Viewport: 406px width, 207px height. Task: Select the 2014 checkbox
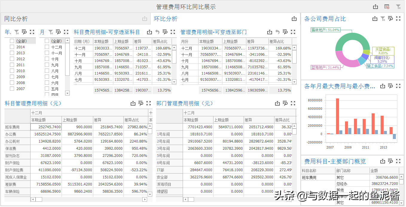[12, 47]
